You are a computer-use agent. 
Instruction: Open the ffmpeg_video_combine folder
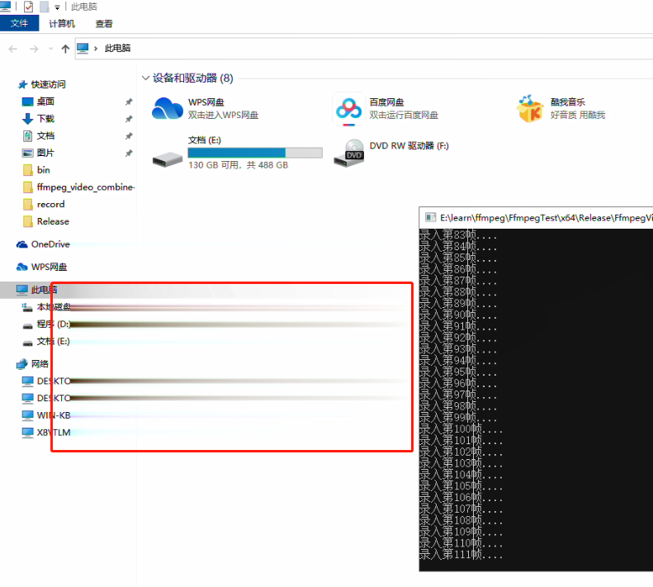point(85,187)
